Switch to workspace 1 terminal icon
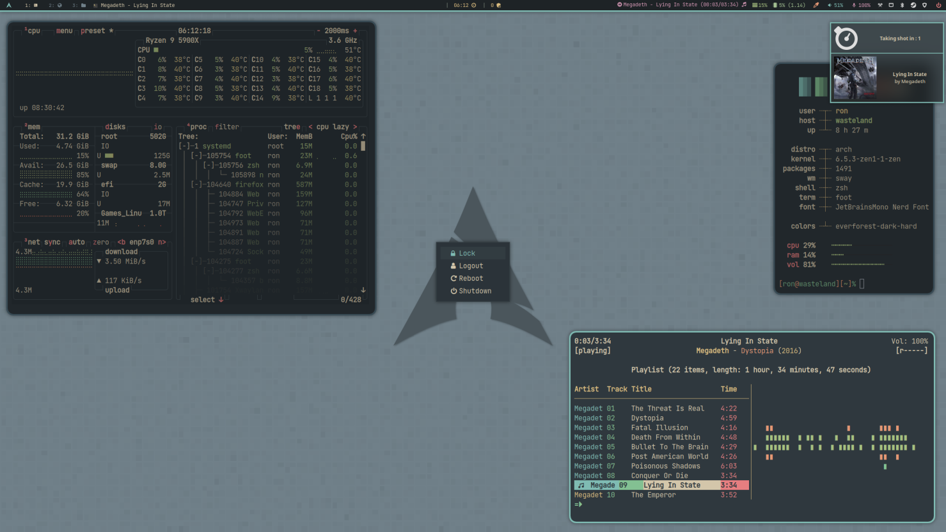The width and height of the screenshot is (946, 532). [x=36, y=5]
